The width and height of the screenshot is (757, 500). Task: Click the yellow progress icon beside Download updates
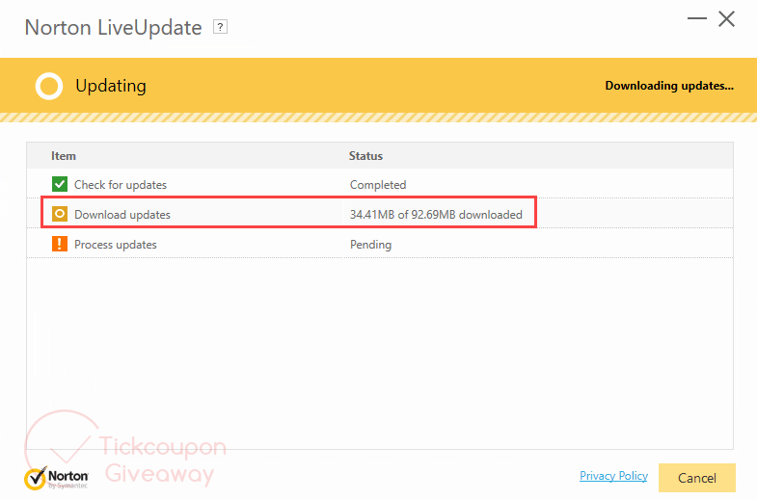[60, 214]
